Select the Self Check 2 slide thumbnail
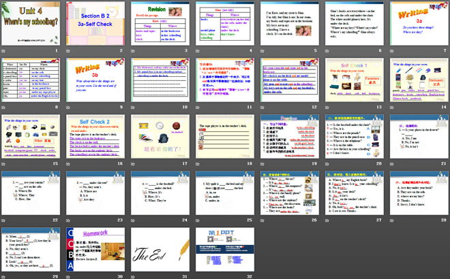This screenshot has width=450, height=279. [95, 137]
